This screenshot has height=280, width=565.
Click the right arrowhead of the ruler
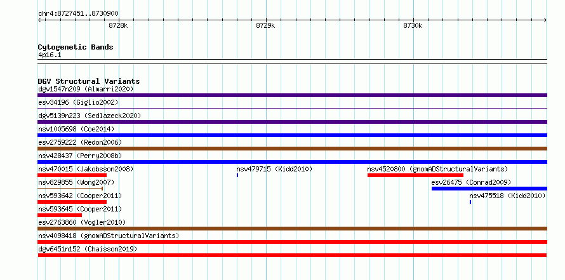545,20
